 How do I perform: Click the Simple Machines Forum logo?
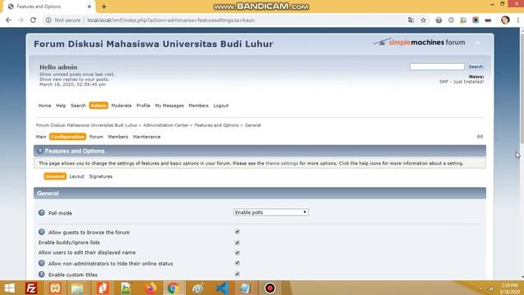click(419, 43)
